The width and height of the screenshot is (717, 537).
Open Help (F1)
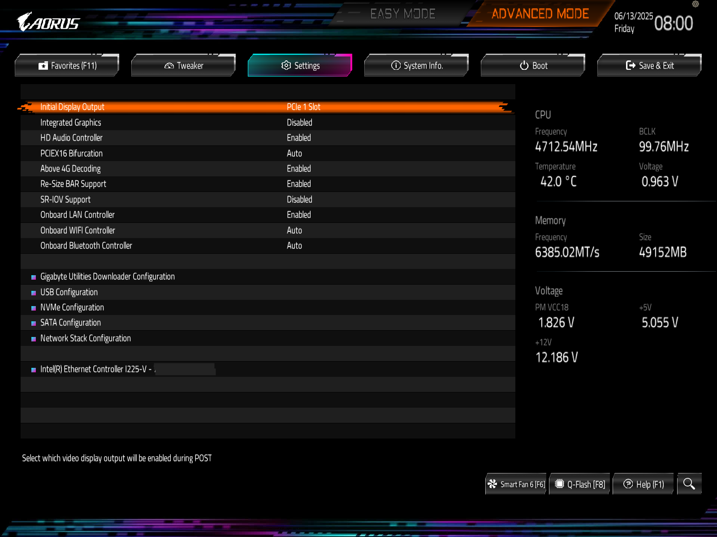click(x=644, y=484)
